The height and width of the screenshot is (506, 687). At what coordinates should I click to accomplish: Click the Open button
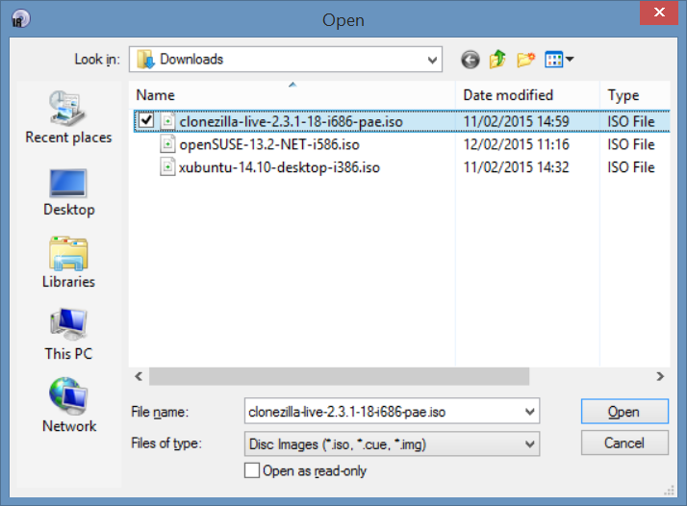pos(624,412)
